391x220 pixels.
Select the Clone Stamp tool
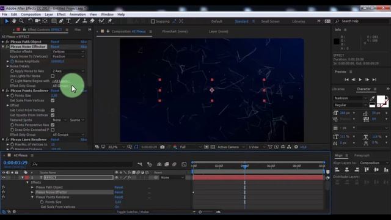pyautogui.click(x=85, y=21)
